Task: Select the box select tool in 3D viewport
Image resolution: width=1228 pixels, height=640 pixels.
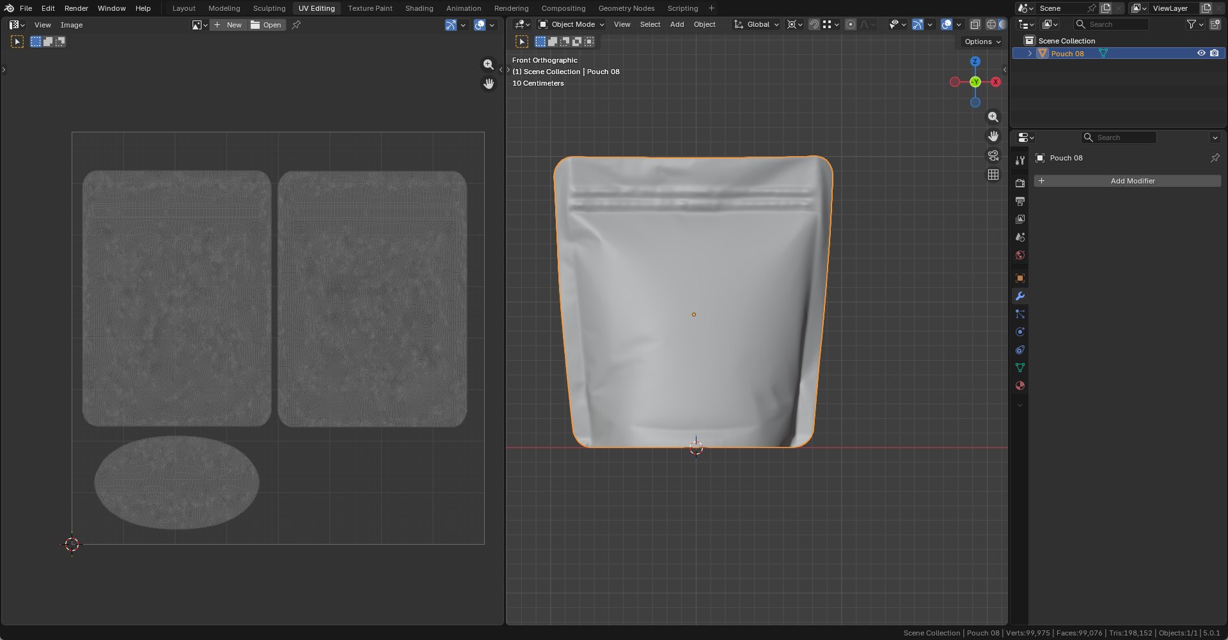Action: [x=522, y=42]
